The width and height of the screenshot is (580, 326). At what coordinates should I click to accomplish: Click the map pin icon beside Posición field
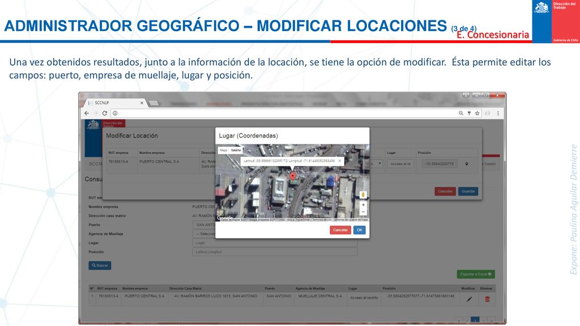467,164
